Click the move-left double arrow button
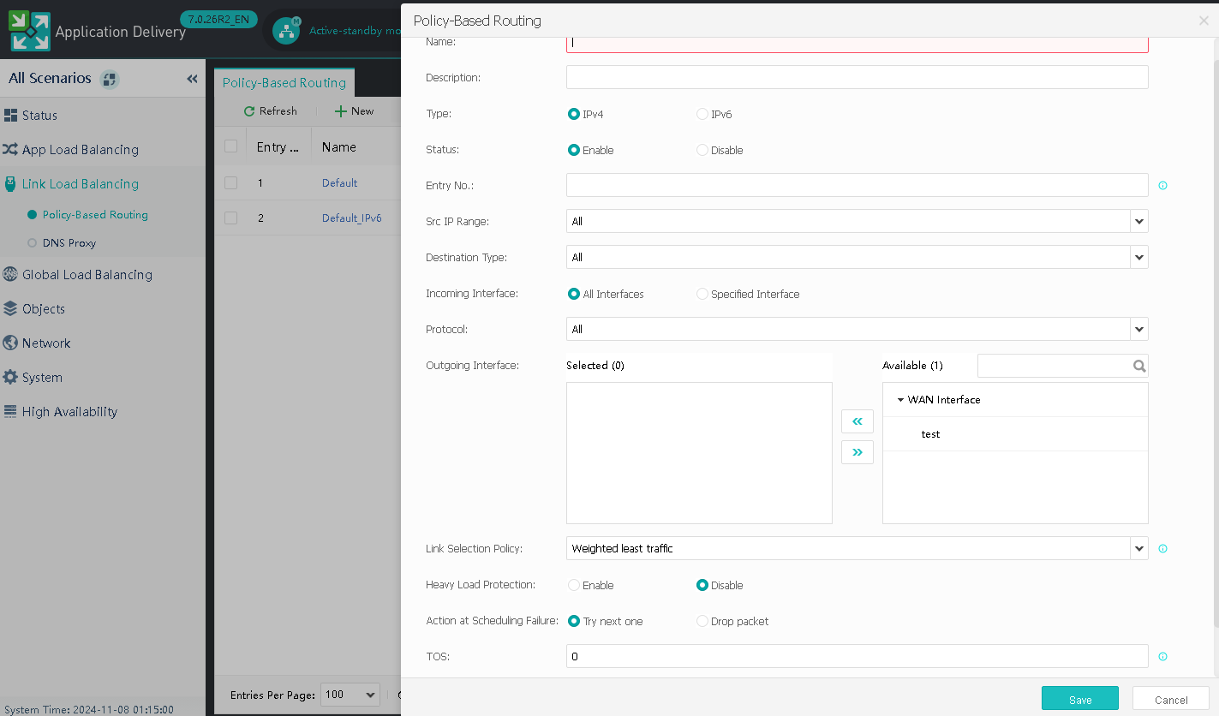The image size is (1219, 716). click(x=857, y=421)
